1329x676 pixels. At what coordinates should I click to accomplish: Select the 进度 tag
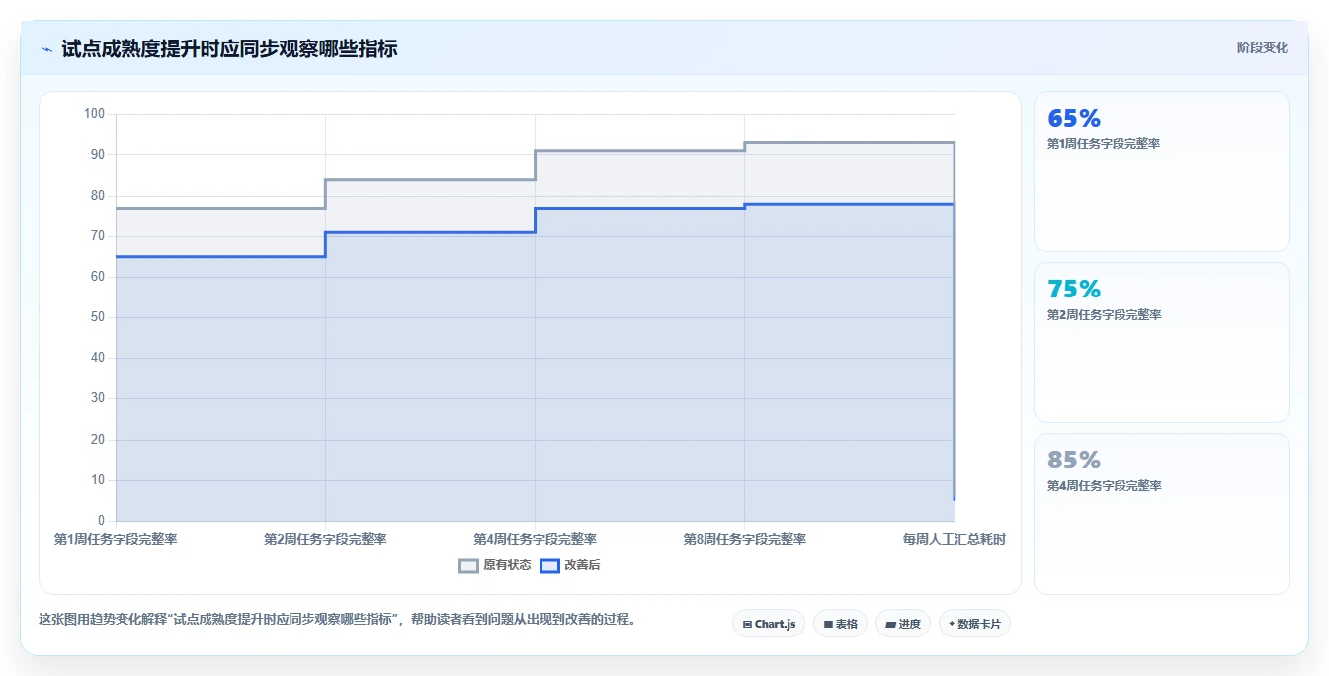pyautogui.click(x=903, y=624)
